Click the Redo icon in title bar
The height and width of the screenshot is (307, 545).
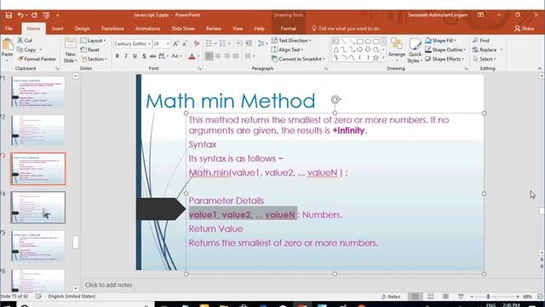(x=34, y=15)
